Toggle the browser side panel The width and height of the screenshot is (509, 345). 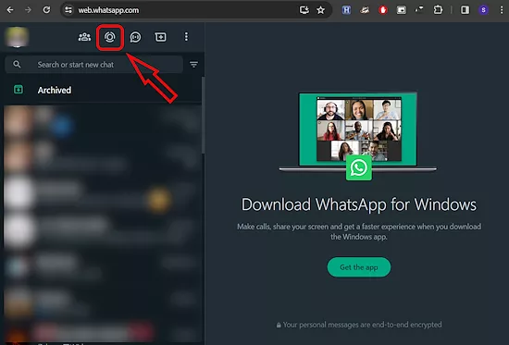(465, 10)
